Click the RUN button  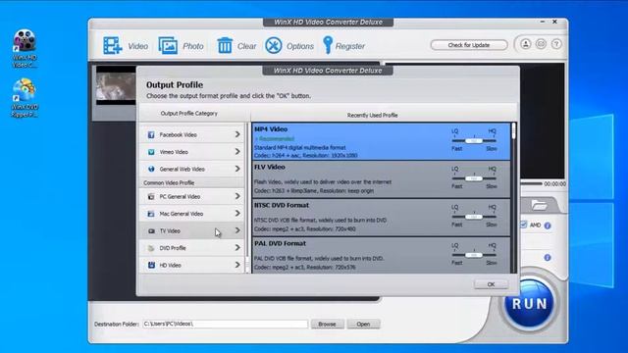pyautogui.click(x=529, y=303)
